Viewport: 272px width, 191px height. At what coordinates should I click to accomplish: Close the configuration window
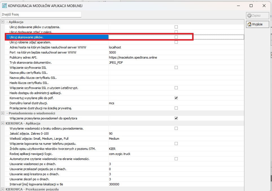click(264, 6)
